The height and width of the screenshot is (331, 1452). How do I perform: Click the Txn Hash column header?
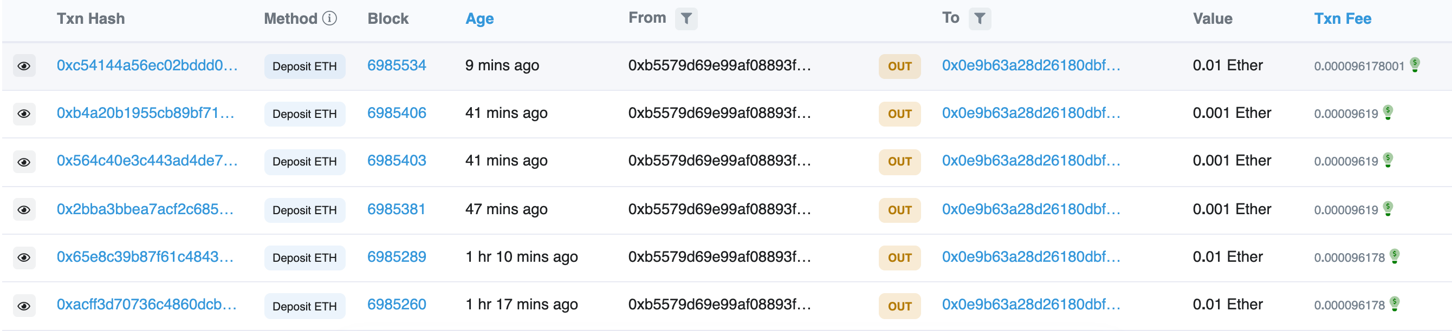90,18
